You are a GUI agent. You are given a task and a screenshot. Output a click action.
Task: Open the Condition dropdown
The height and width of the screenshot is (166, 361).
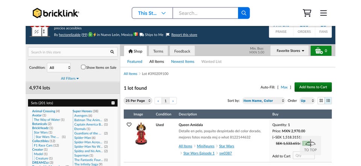(x=59, y=68)
